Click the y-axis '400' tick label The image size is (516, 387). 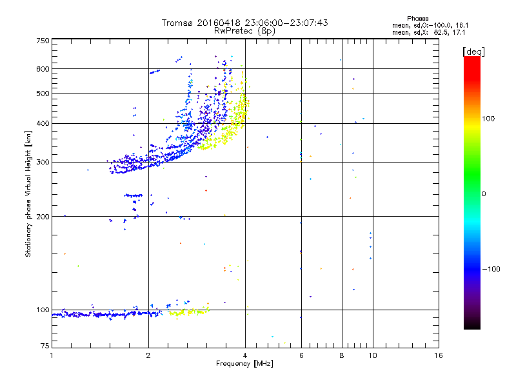click(43, 123)
